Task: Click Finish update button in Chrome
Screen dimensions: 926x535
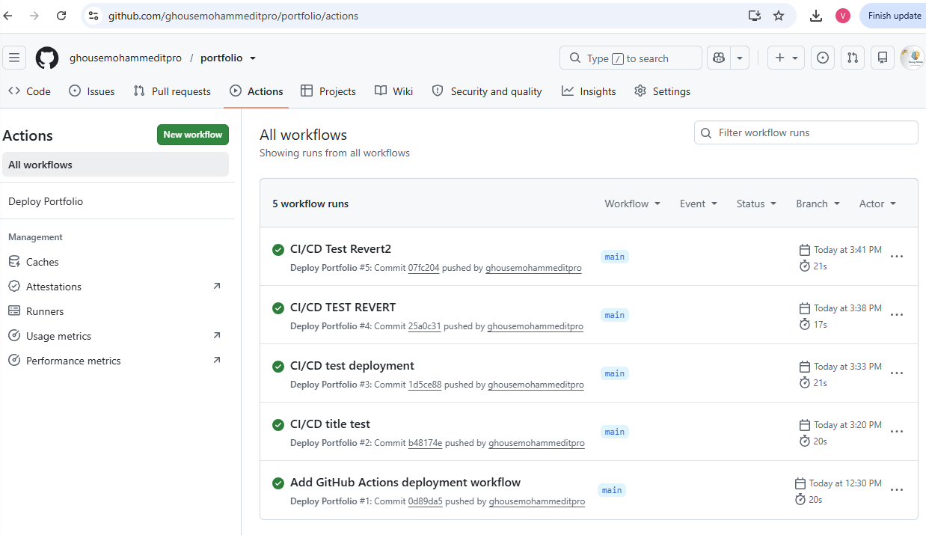Action: (x=893, y=16)
